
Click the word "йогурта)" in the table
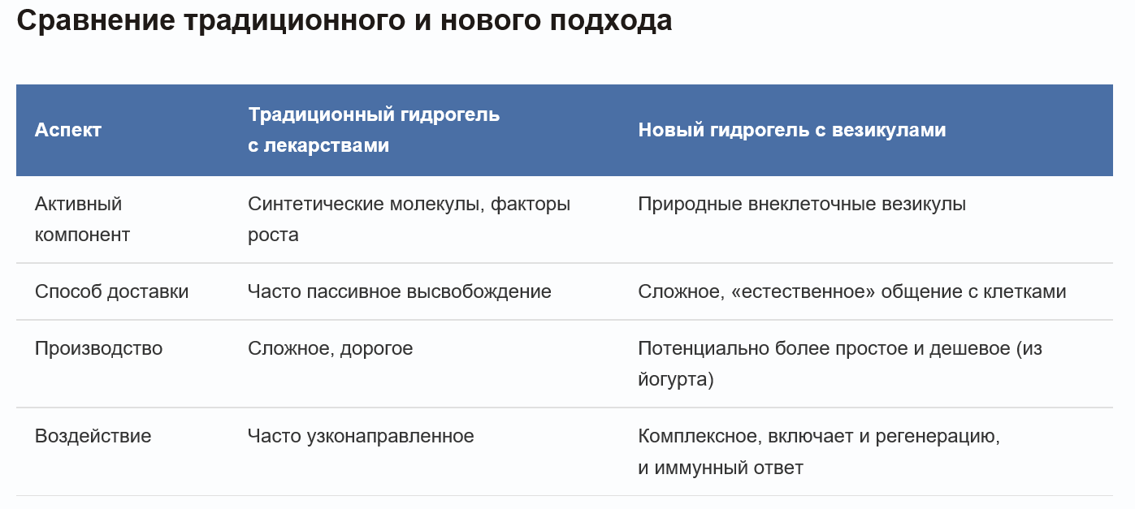675,379
